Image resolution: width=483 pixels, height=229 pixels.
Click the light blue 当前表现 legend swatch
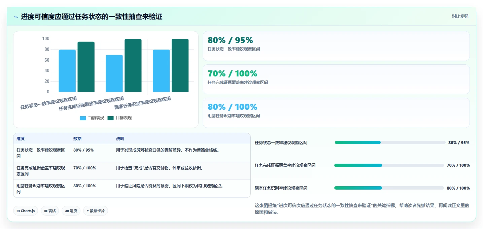[83, 118]
